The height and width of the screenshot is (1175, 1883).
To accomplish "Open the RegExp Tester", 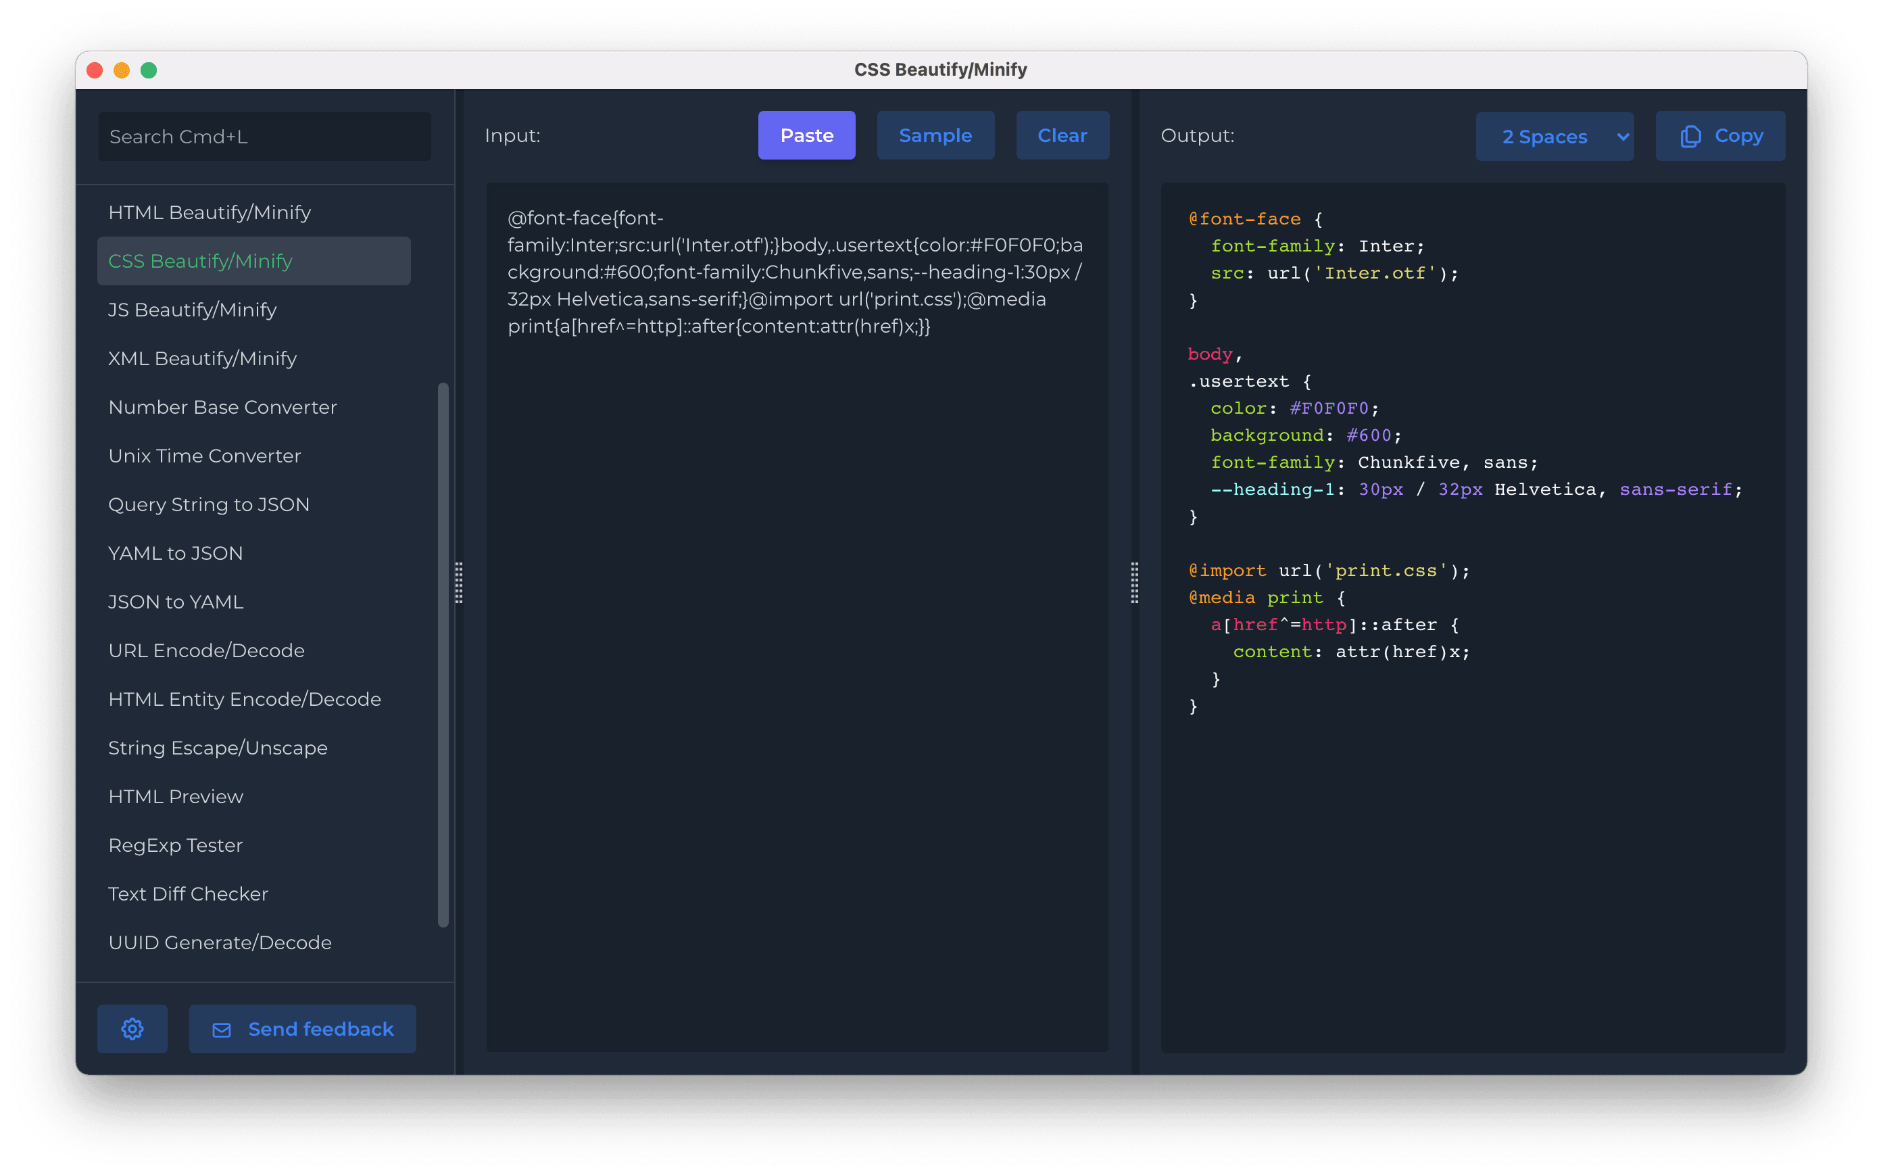I will (175, 844).
